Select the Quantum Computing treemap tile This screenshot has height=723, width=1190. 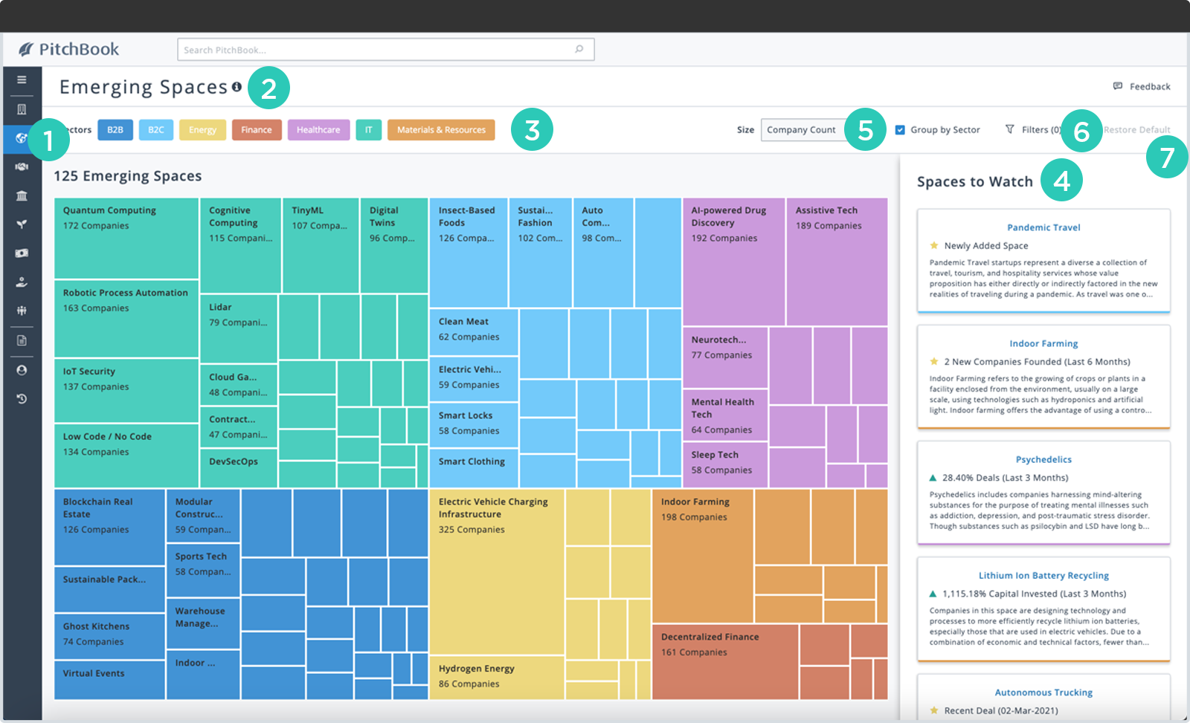pyautogui.click(x=126, y=239)
